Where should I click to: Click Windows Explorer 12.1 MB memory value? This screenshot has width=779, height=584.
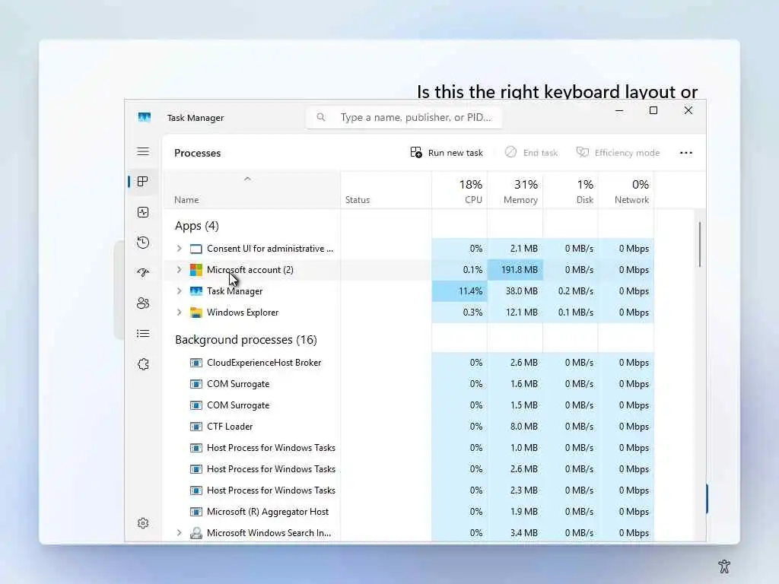coord(522,313)
